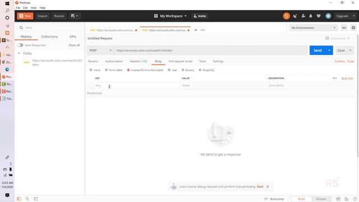This screenshot has height=202, width=359.
Task: Open the Windows search magnifier in taskbar
Action: tap(7, 11)
